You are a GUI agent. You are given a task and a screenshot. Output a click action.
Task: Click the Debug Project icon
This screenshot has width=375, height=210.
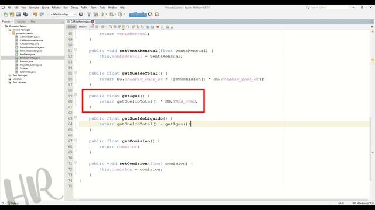point(111,14)
